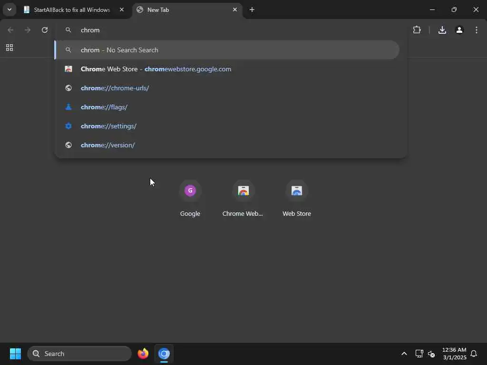
Task: Open the Google shortcut tile
Action: [x=190, y=199]
